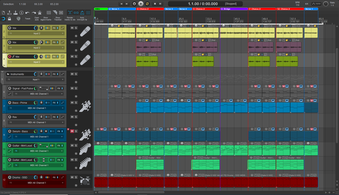
Task: Open MIDI input dropdown on Drums - SSD
Action: (37, 183)
